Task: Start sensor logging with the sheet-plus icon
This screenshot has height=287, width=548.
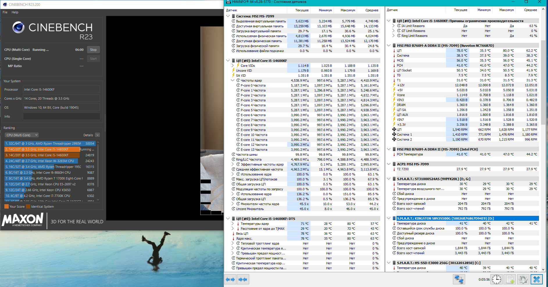Action: (510, 279)
